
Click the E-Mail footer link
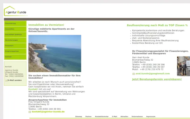point(115,116)
